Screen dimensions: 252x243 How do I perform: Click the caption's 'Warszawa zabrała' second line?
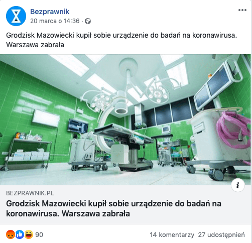(35, 45)
